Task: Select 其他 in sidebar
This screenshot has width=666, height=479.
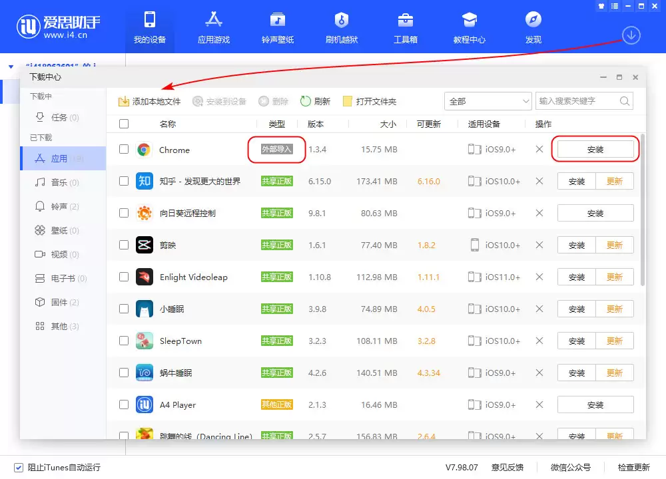Action: [63, 326]
